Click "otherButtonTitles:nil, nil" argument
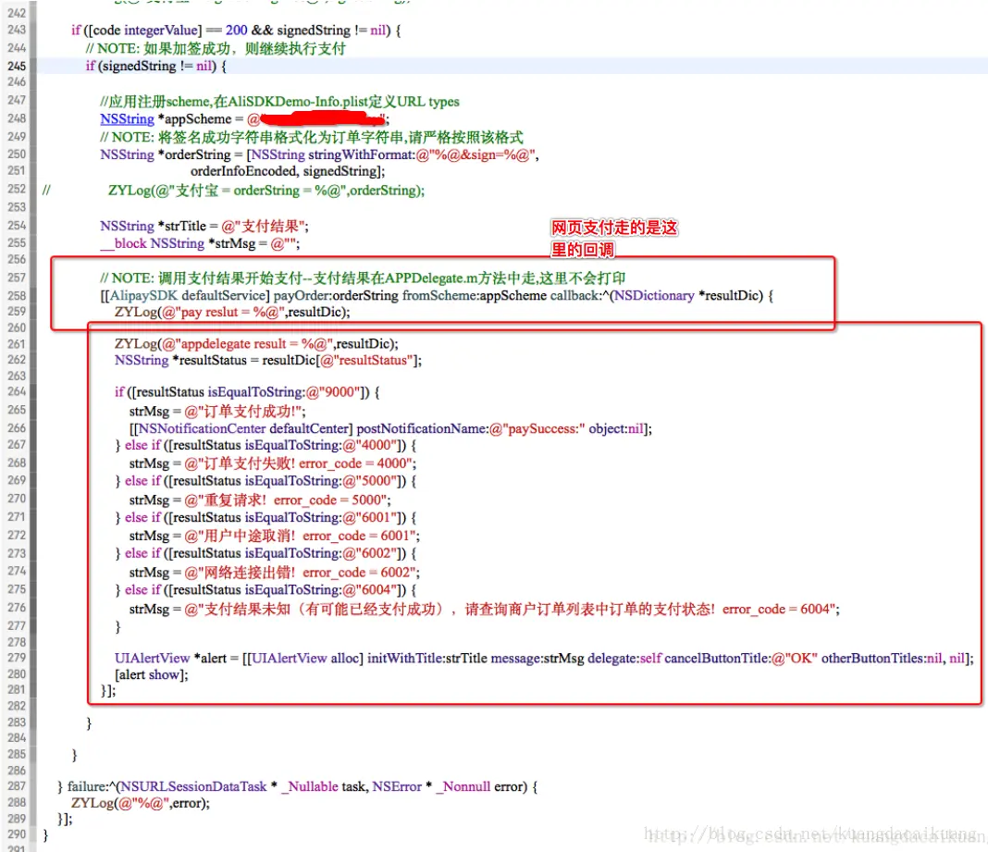 click(x=893, y=659)
